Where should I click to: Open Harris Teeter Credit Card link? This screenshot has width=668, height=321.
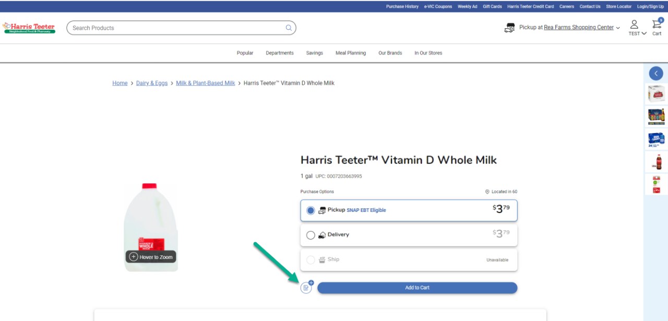531,7
